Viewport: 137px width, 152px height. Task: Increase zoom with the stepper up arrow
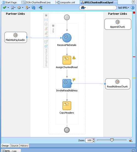coord(94,139)
